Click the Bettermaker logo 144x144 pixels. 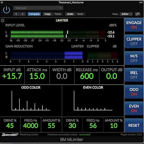click(x=10, y=135)
